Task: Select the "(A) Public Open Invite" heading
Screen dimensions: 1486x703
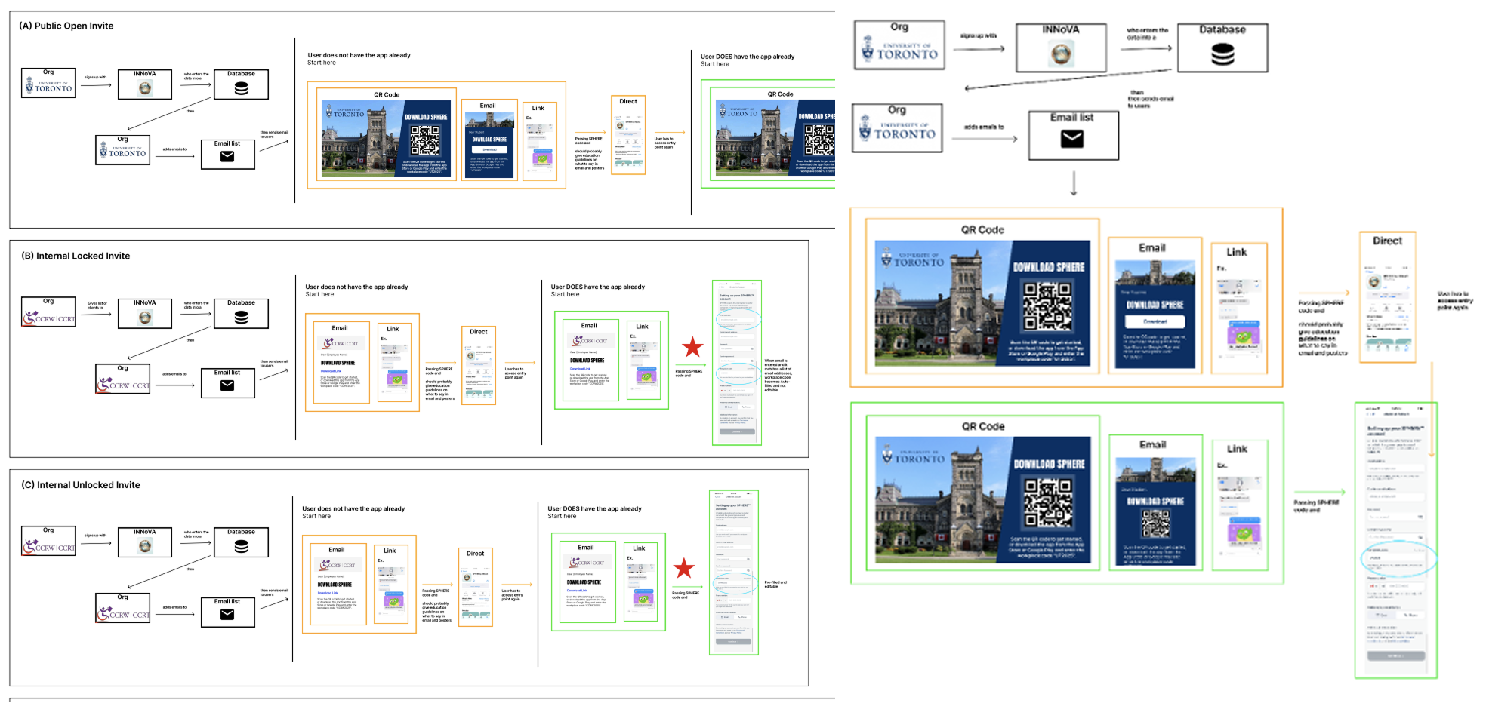Action: click(66, 26)
